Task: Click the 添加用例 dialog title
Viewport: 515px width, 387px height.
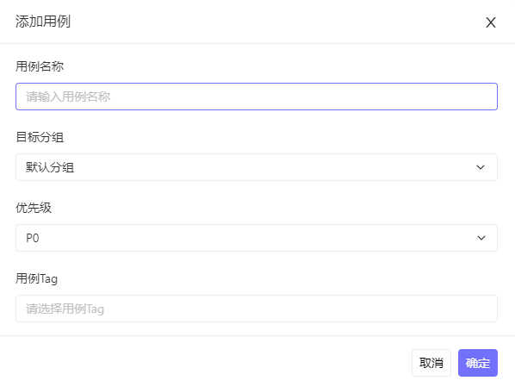Action: [x=43, y=22]
